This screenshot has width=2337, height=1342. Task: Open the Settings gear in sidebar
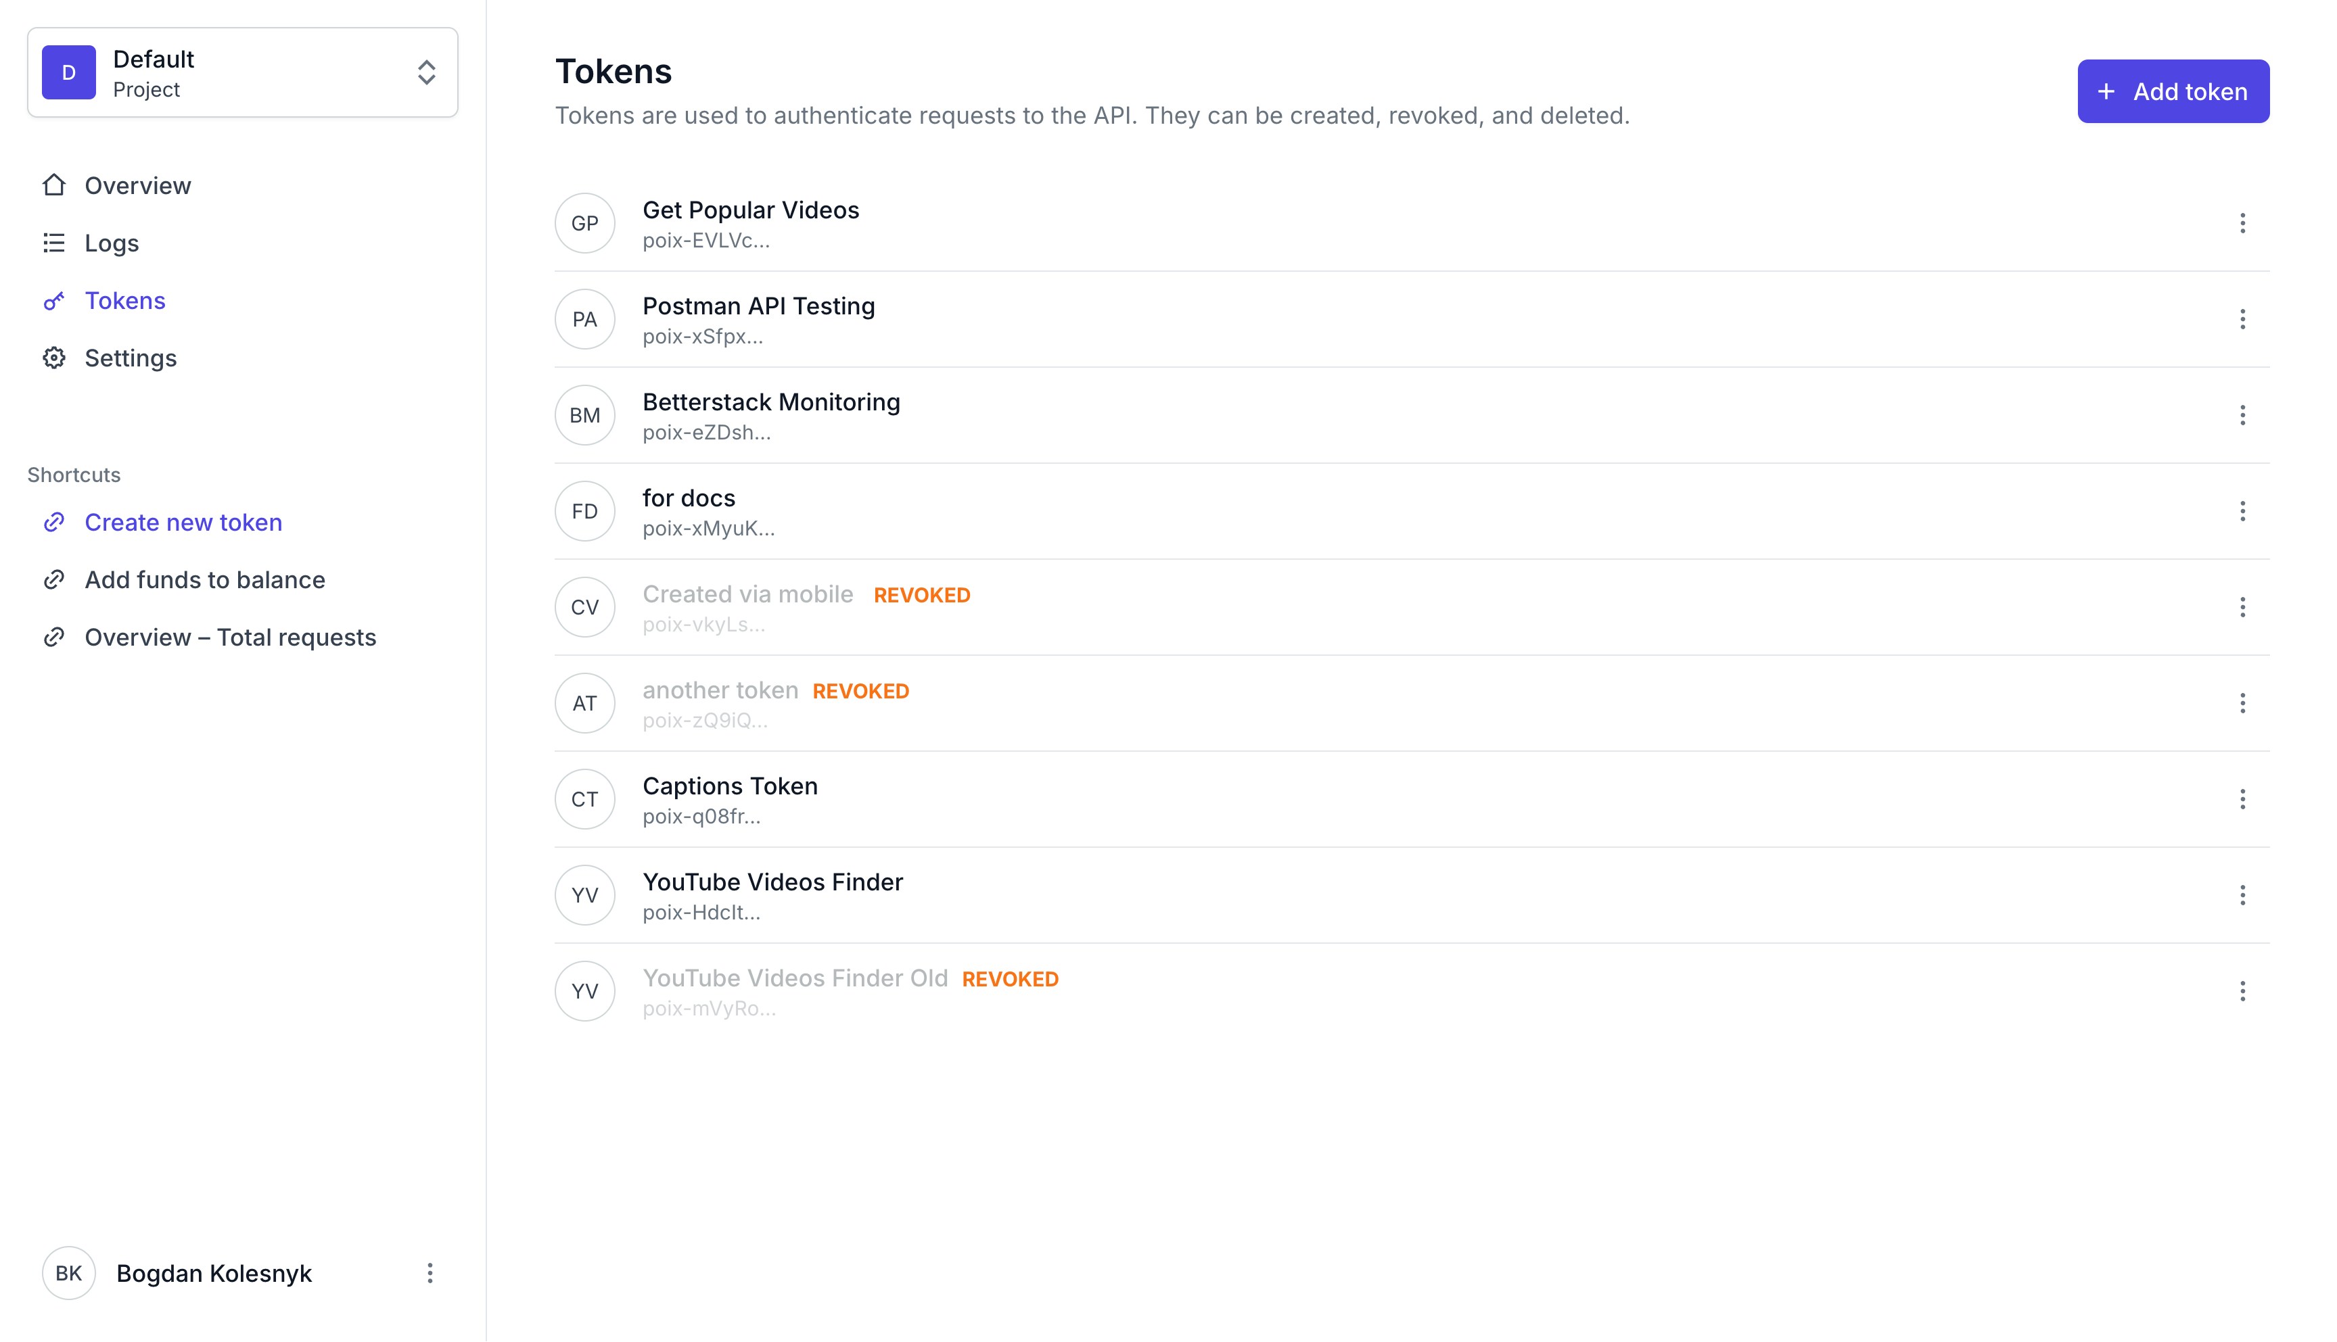point(53,358)
